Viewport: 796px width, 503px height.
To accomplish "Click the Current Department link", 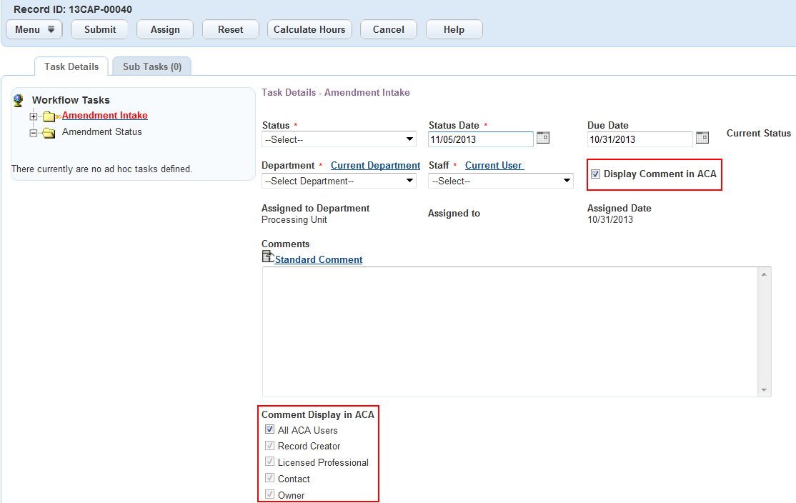I will click(375, 166).
